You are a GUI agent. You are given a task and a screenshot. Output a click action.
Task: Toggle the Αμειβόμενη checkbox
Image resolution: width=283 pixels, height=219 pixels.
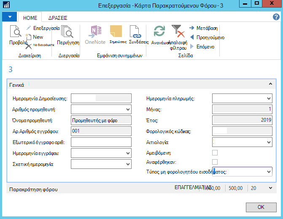click(x=215, y=153)
